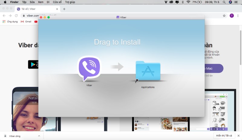Open the Notification Center list icon
Viewport: 242px width, 140px height.
click(236, 2)
